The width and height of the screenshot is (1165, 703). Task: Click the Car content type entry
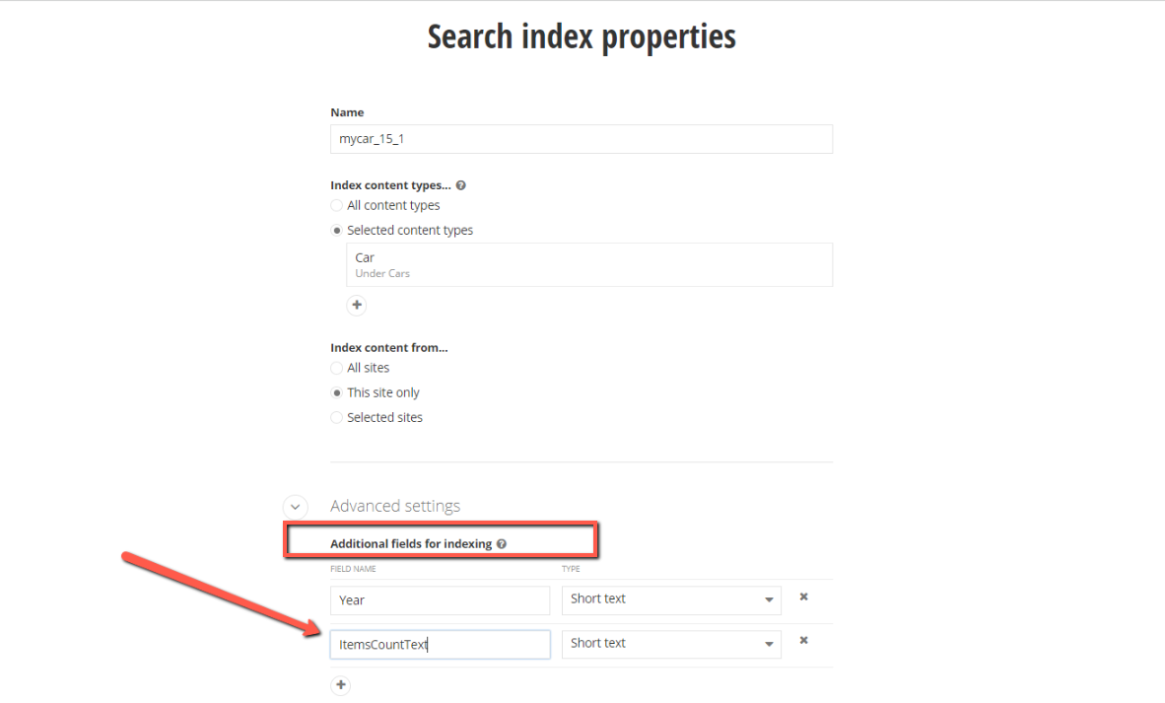tap(589, 264)
